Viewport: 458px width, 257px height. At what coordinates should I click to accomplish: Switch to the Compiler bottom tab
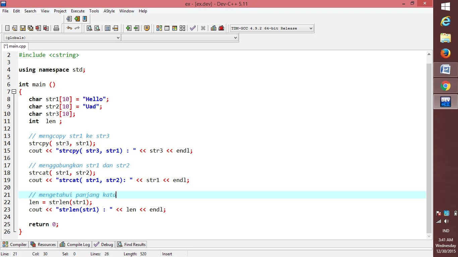[x=15, y=245]
